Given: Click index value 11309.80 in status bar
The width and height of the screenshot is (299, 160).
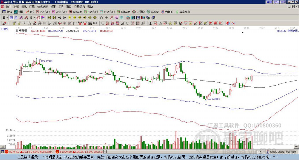Looking at the screenshot, I should 66,152.
